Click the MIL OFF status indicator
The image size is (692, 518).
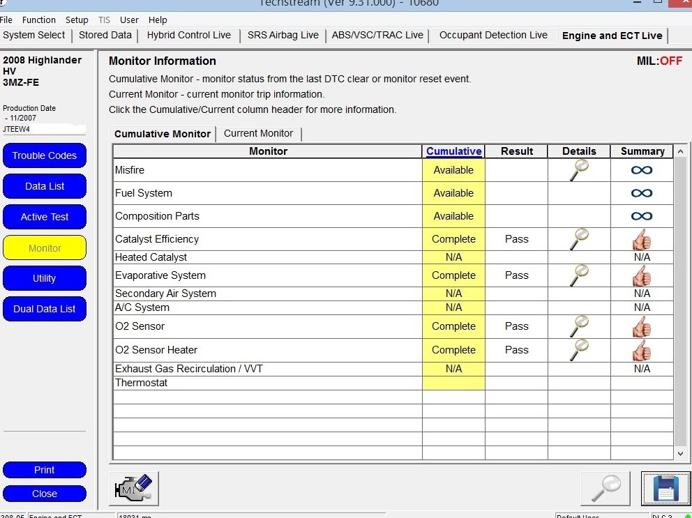pos(659,61)
